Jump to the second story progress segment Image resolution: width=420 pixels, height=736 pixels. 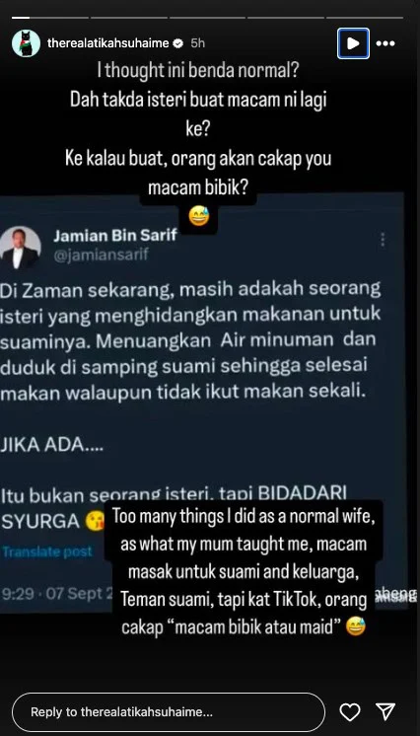(128, 18)
